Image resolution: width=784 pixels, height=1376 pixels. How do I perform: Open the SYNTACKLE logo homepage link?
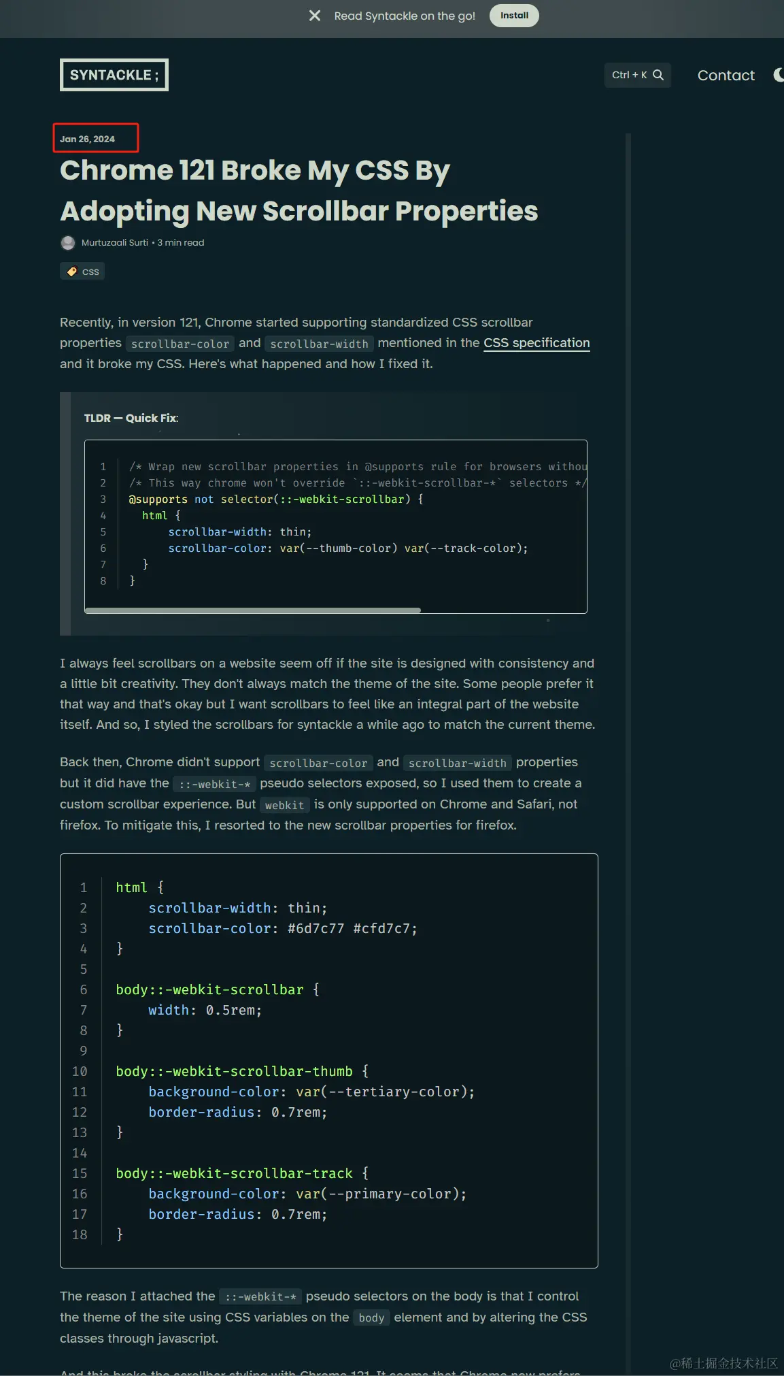pyautogui.click(x=114, y=75)
